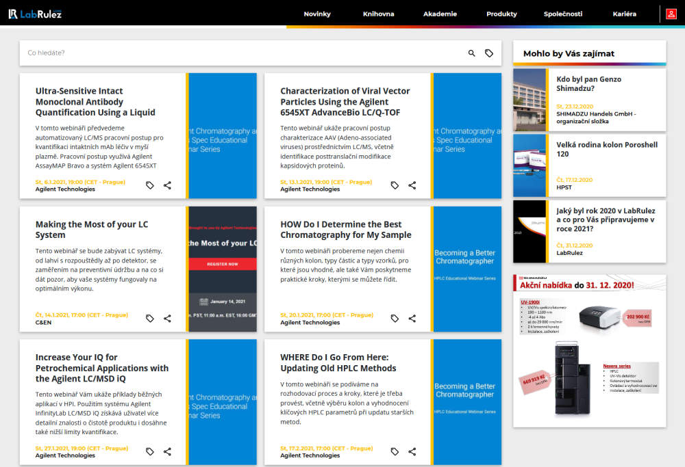Screen dimensions: 685x467
Task: Open the Knihovna menu
Action: [x=378, y=14]
